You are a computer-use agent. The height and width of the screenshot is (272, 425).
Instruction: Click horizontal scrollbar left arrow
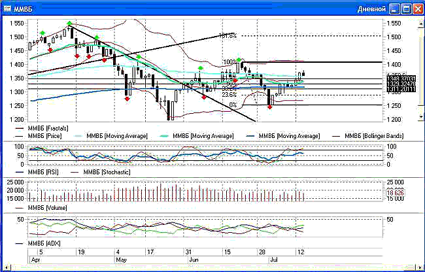coord(7,267)
